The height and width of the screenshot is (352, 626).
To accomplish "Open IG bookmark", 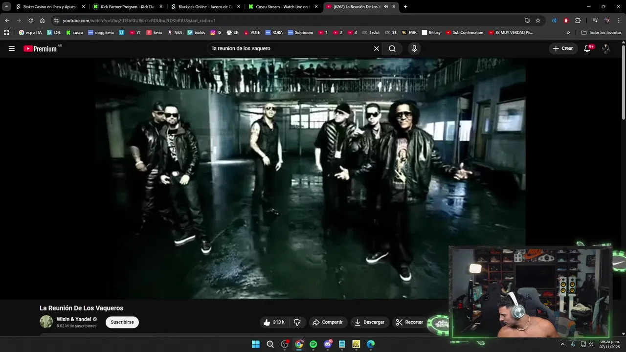I will 216,33.
